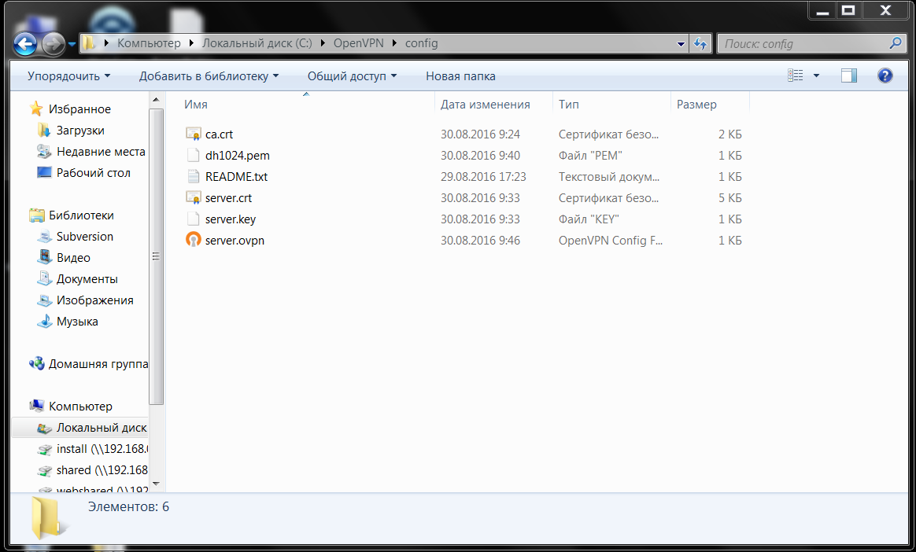Click the refresh button beside address bar

point(700,44)
